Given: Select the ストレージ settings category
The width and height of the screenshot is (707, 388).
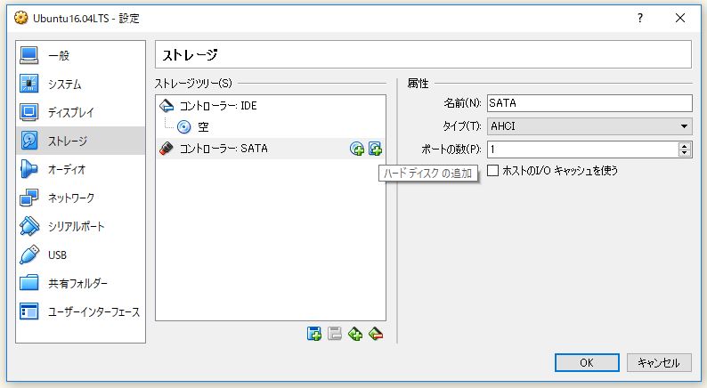Looking at the screenshot, I should pyautogui.click(x=80, y=141).
